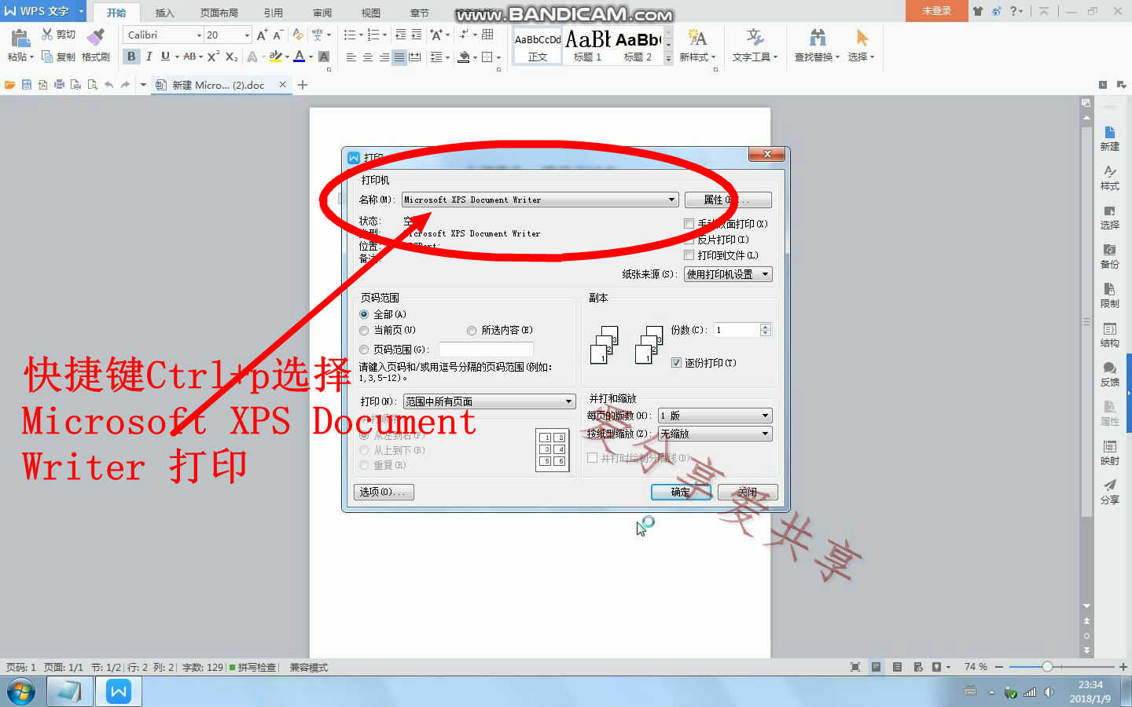
Task: Click Not Logged In (未登录) button
Action: 936,10
